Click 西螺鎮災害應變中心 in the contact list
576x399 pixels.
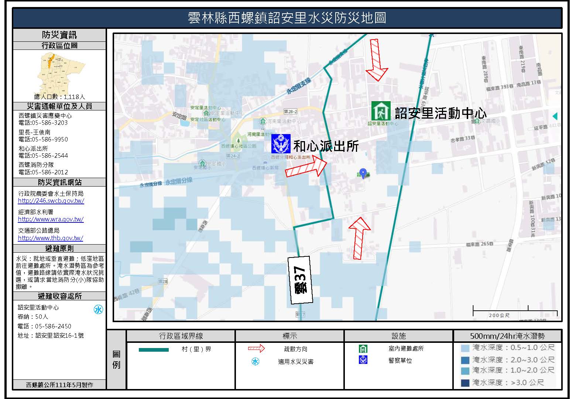45,116
